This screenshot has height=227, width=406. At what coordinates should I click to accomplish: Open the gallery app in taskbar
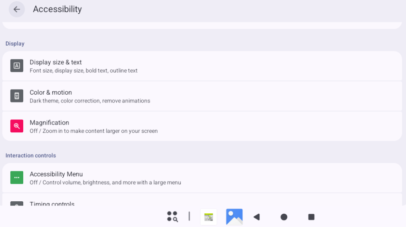234,217
